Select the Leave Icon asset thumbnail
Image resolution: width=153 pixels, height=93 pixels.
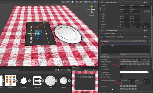tap(37, 81)
